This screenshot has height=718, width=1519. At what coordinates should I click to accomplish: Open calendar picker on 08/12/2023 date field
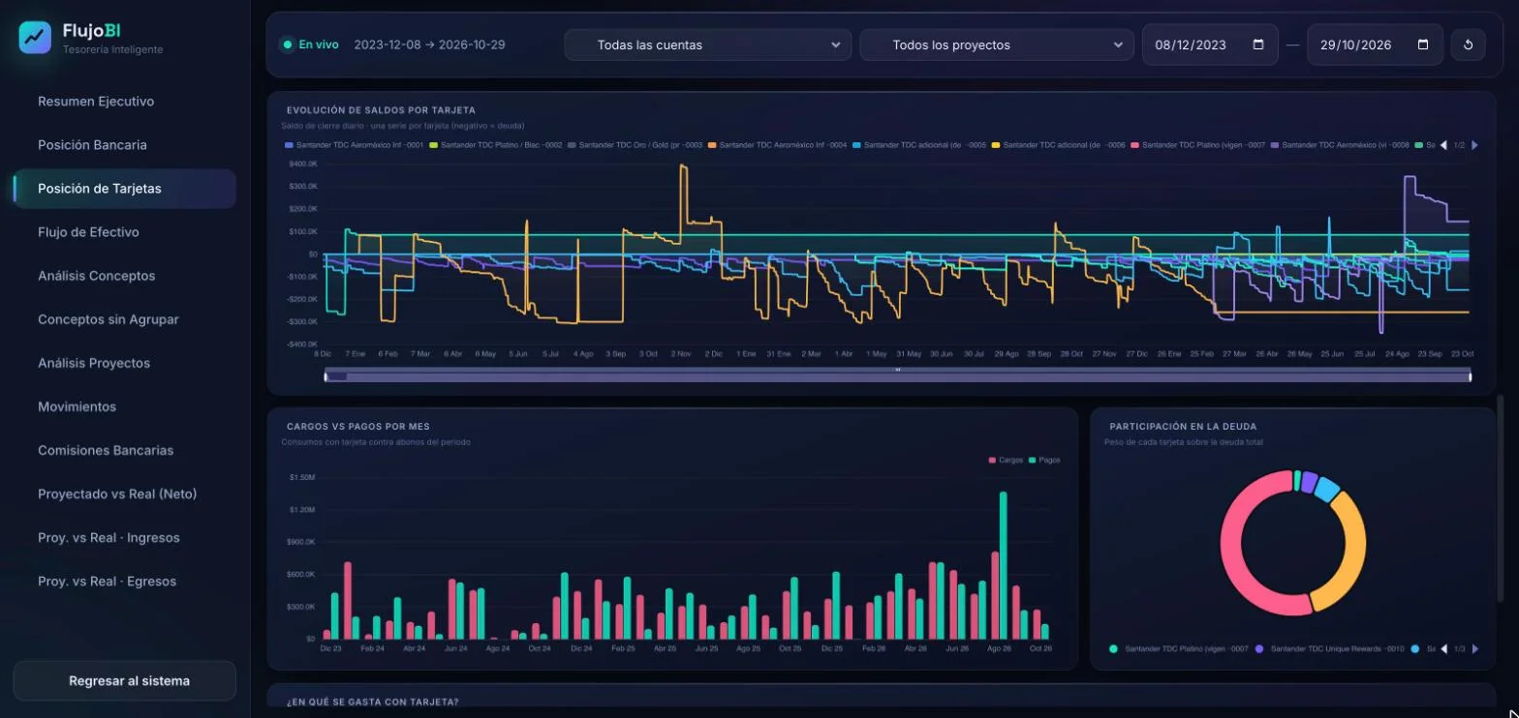tap(1258, 45)
